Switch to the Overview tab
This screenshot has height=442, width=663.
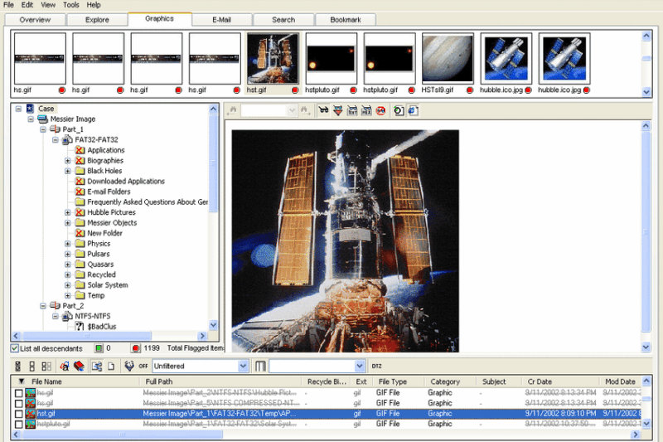coord(35,20)
